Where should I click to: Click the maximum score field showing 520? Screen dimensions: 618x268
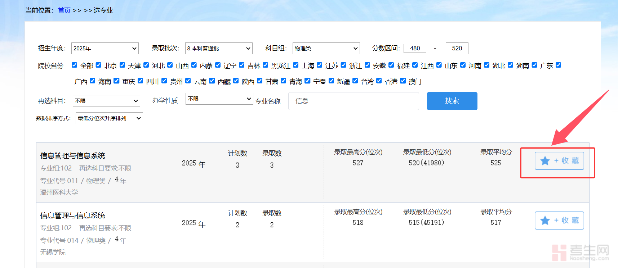(457, 48)
